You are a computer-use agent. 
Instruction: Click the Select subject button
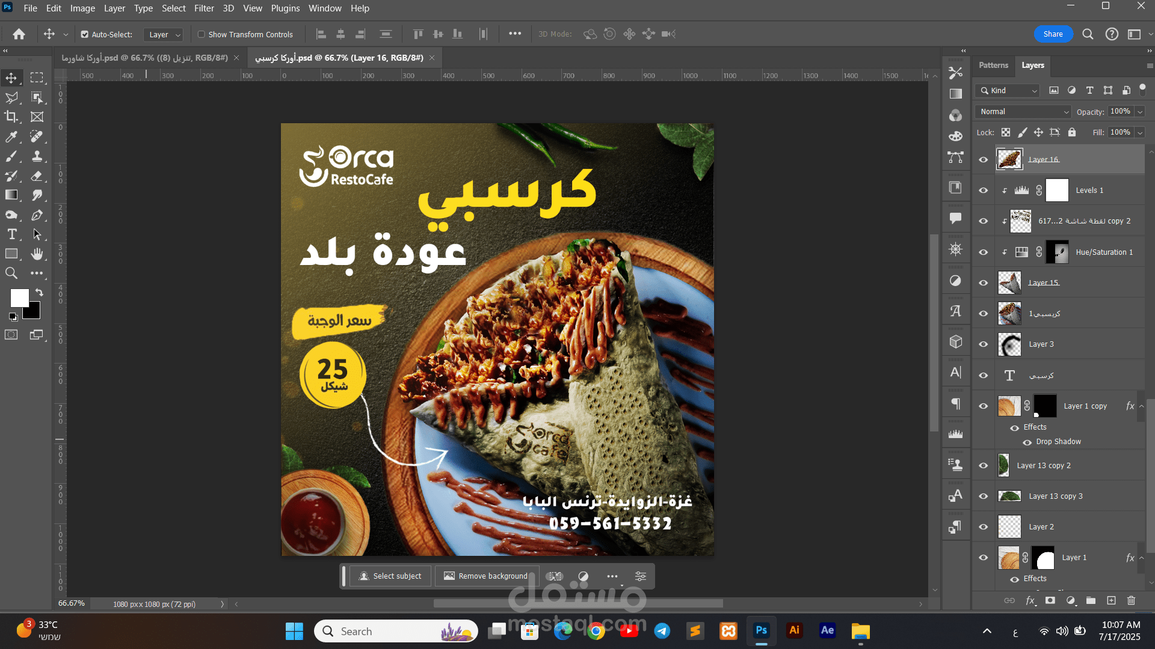click(390, 576)
